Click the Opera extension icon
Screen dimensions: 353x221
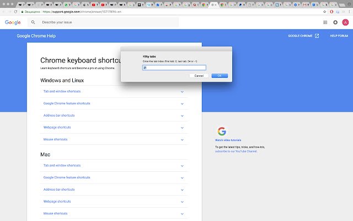click(331, 12)
